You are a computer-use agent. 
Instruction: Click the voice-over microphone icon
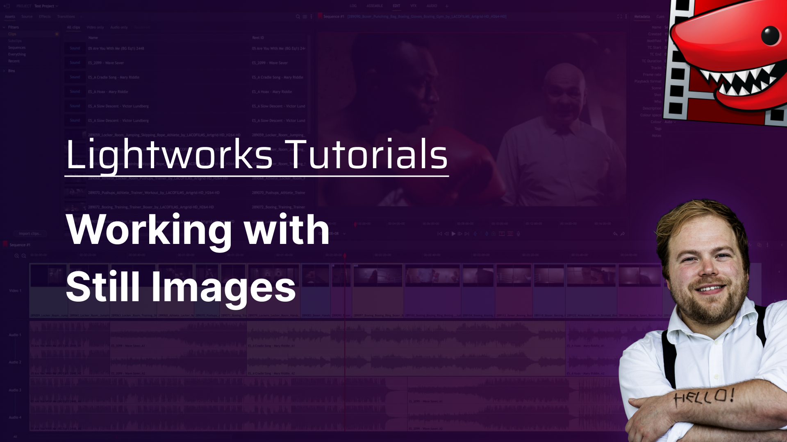pos(519,234)
